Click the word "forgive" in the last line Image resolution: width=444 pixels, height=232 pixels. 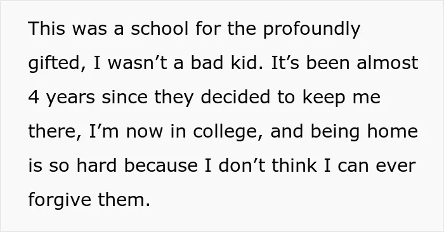click(x=60, y=201)
